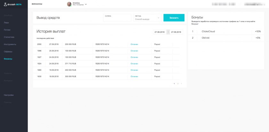
Task: Click payout ID 1924
Action: click(x=39, y=63)
